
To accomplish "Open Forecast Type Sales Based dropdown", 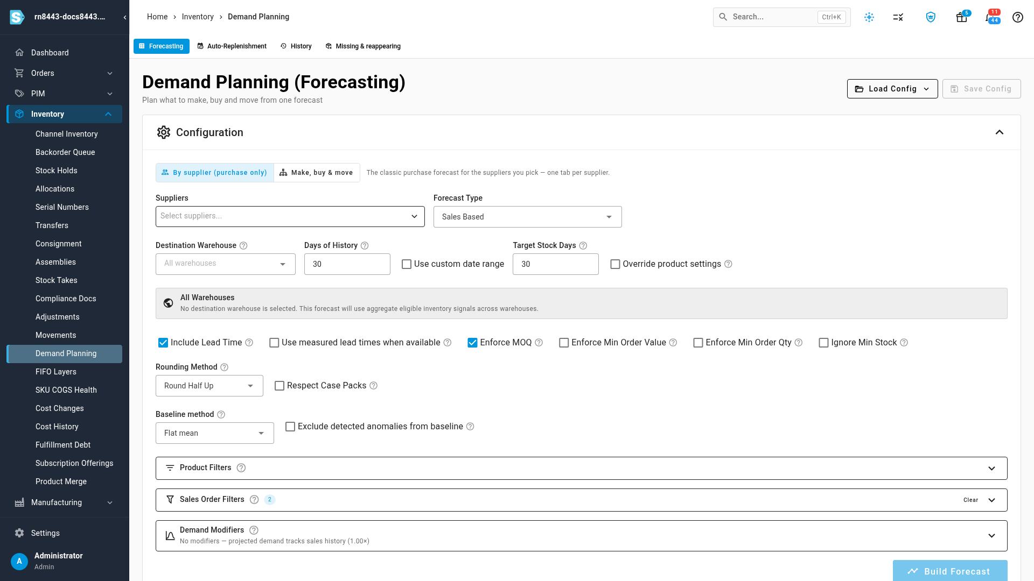I will coord(527,217).
